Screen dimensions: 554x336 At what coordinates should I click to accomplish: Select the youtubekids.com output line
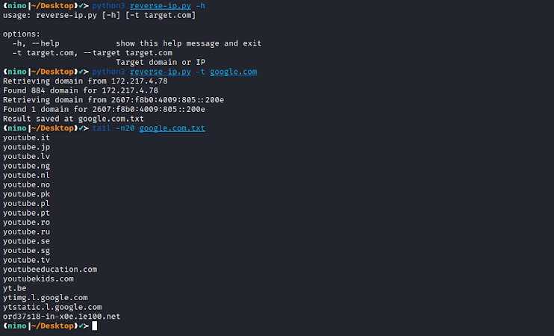pyautogui.click(x=38, y=279)
